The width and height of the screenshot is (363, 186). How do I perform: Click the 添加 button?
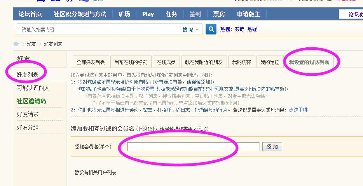272,147
